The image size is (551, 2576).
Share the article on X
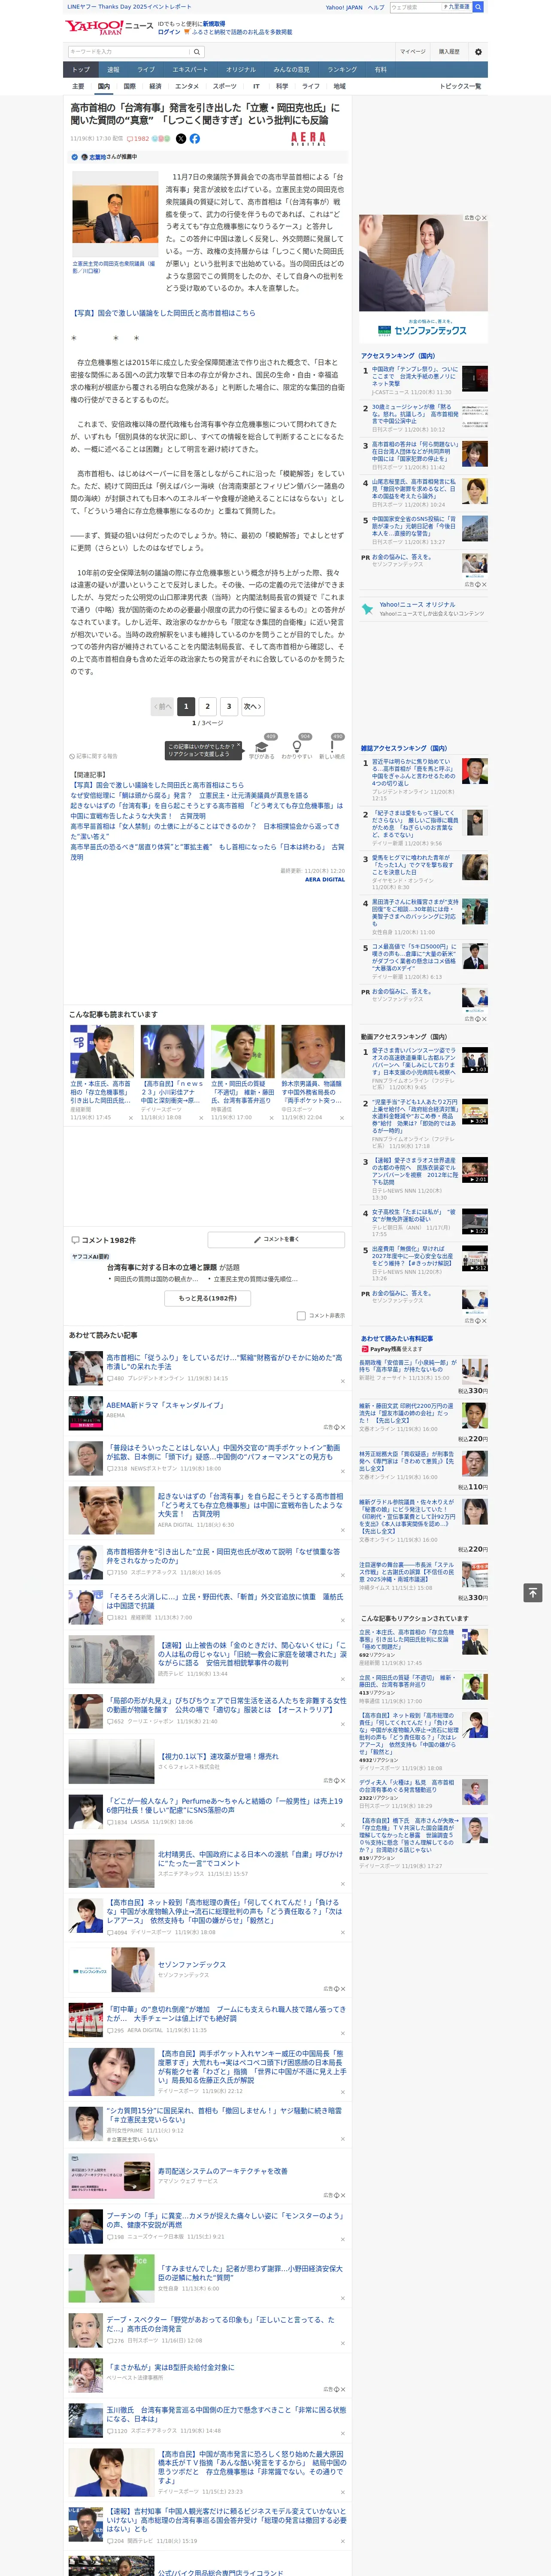(181, 139)
